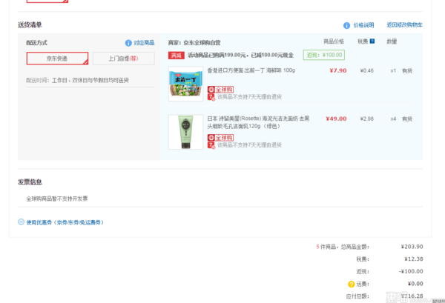
Task: Go back via 返回修改购物车 link
Action: [x=404, y=25]
